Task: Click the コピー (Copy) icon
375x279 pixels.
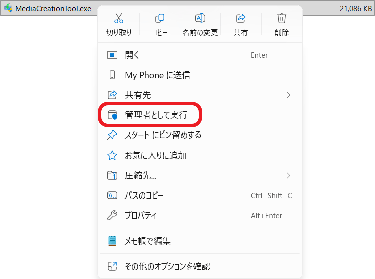Action: (x=160, y=19)
